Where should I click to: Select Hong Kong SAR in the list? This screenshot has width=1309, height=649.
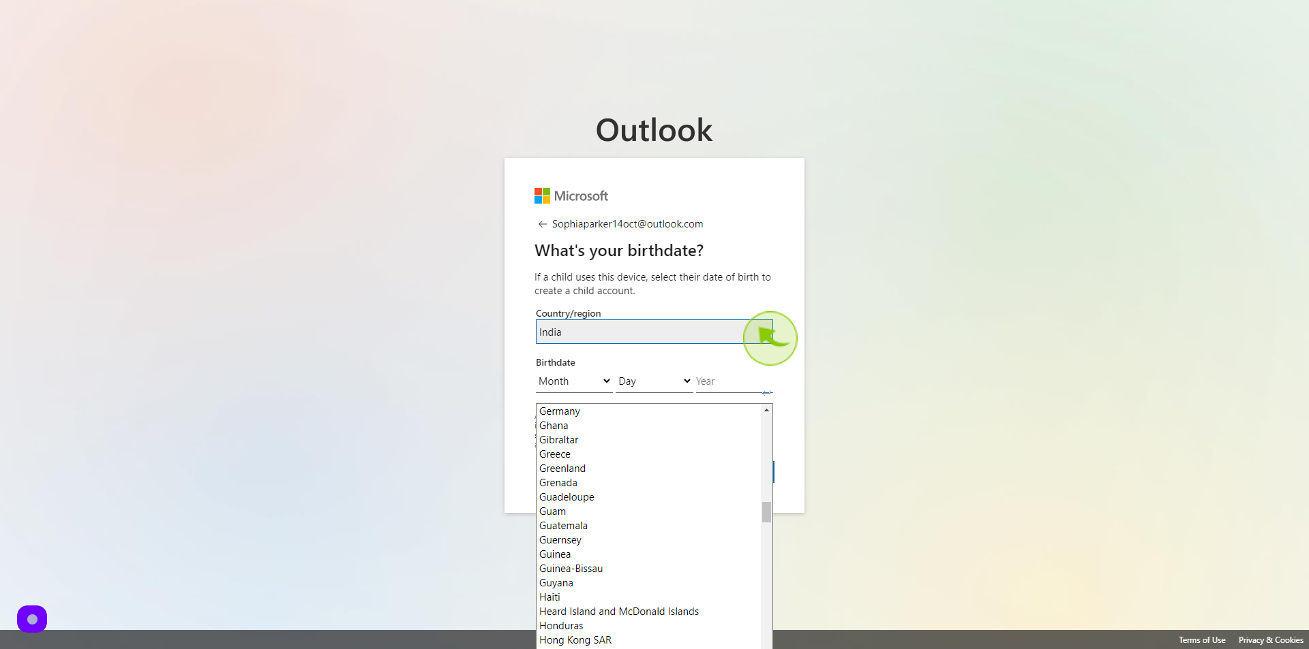[648, 640]
